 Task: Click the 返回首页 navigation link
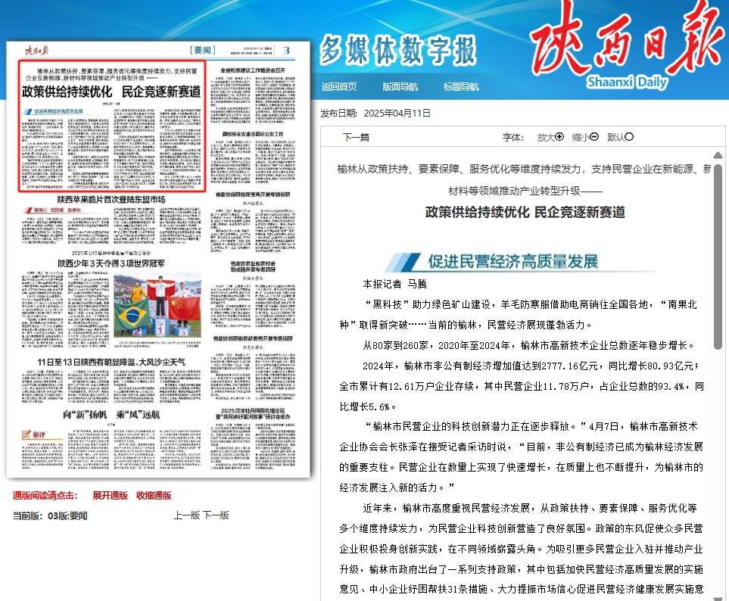(339, 87)
